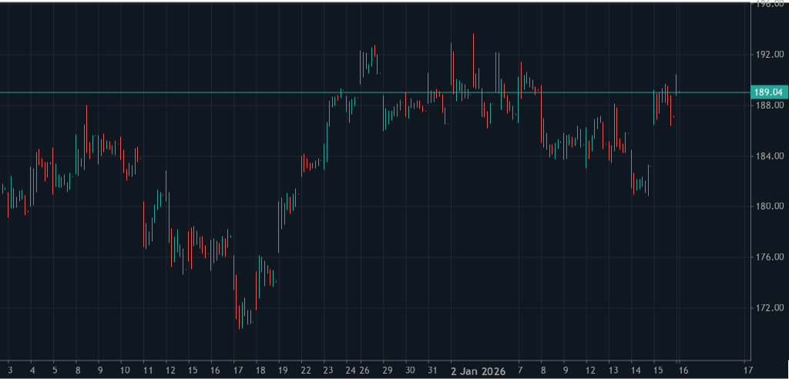789x379 pixels.
Task: Click the "2 Jan 2026" date label
Action: tap(478, 371)
